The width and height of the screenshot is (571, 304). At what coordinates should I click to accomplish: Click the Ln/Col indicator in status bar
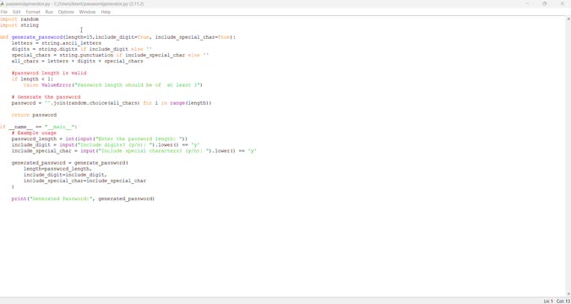[557, 301]
